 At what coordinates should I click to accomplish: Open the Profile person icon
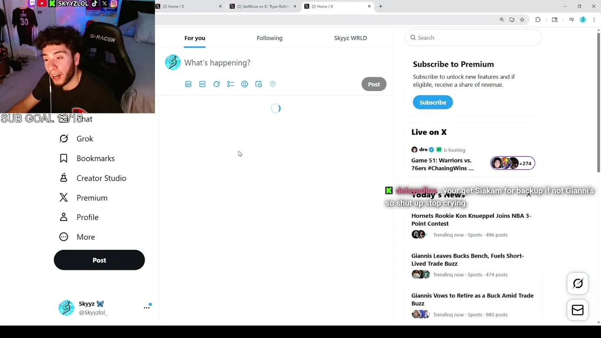64,217
